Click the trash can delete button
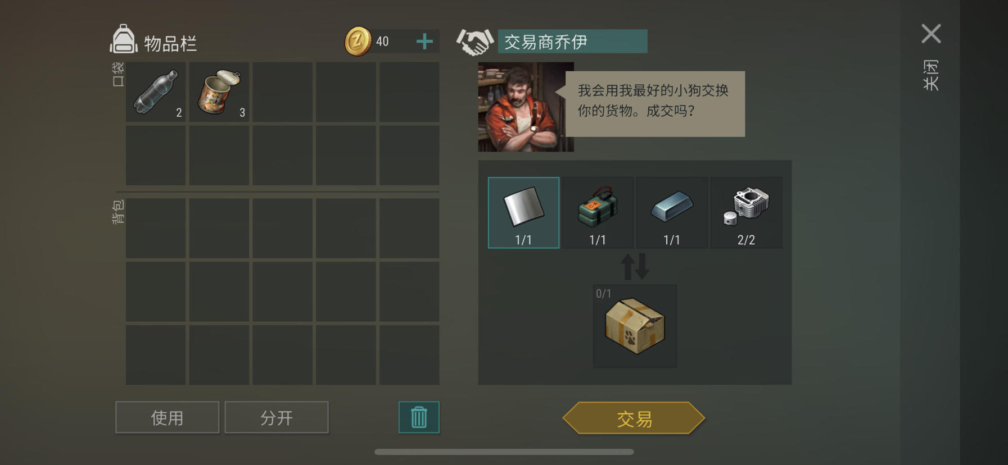The height and width of the screenshot is (465, 1008). pos(419,417)
